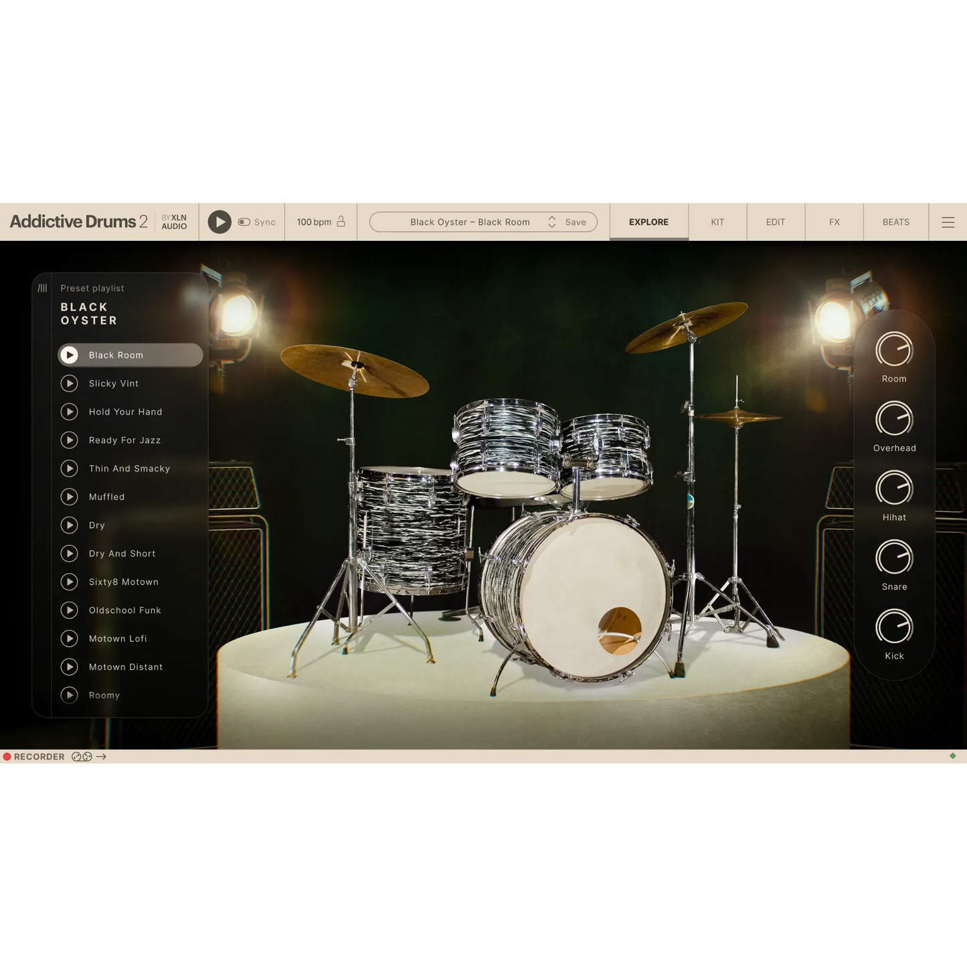Viewport: 967px width, 967px height.
Task: Collapse the preset playlist sidebar handle
Action: pos(42,288)
